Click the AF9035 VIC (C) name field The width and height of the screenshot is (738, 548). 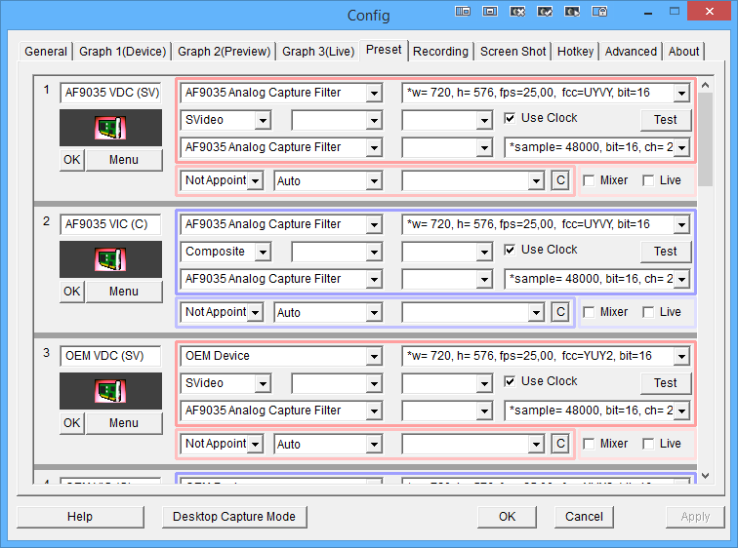[110, 224]
